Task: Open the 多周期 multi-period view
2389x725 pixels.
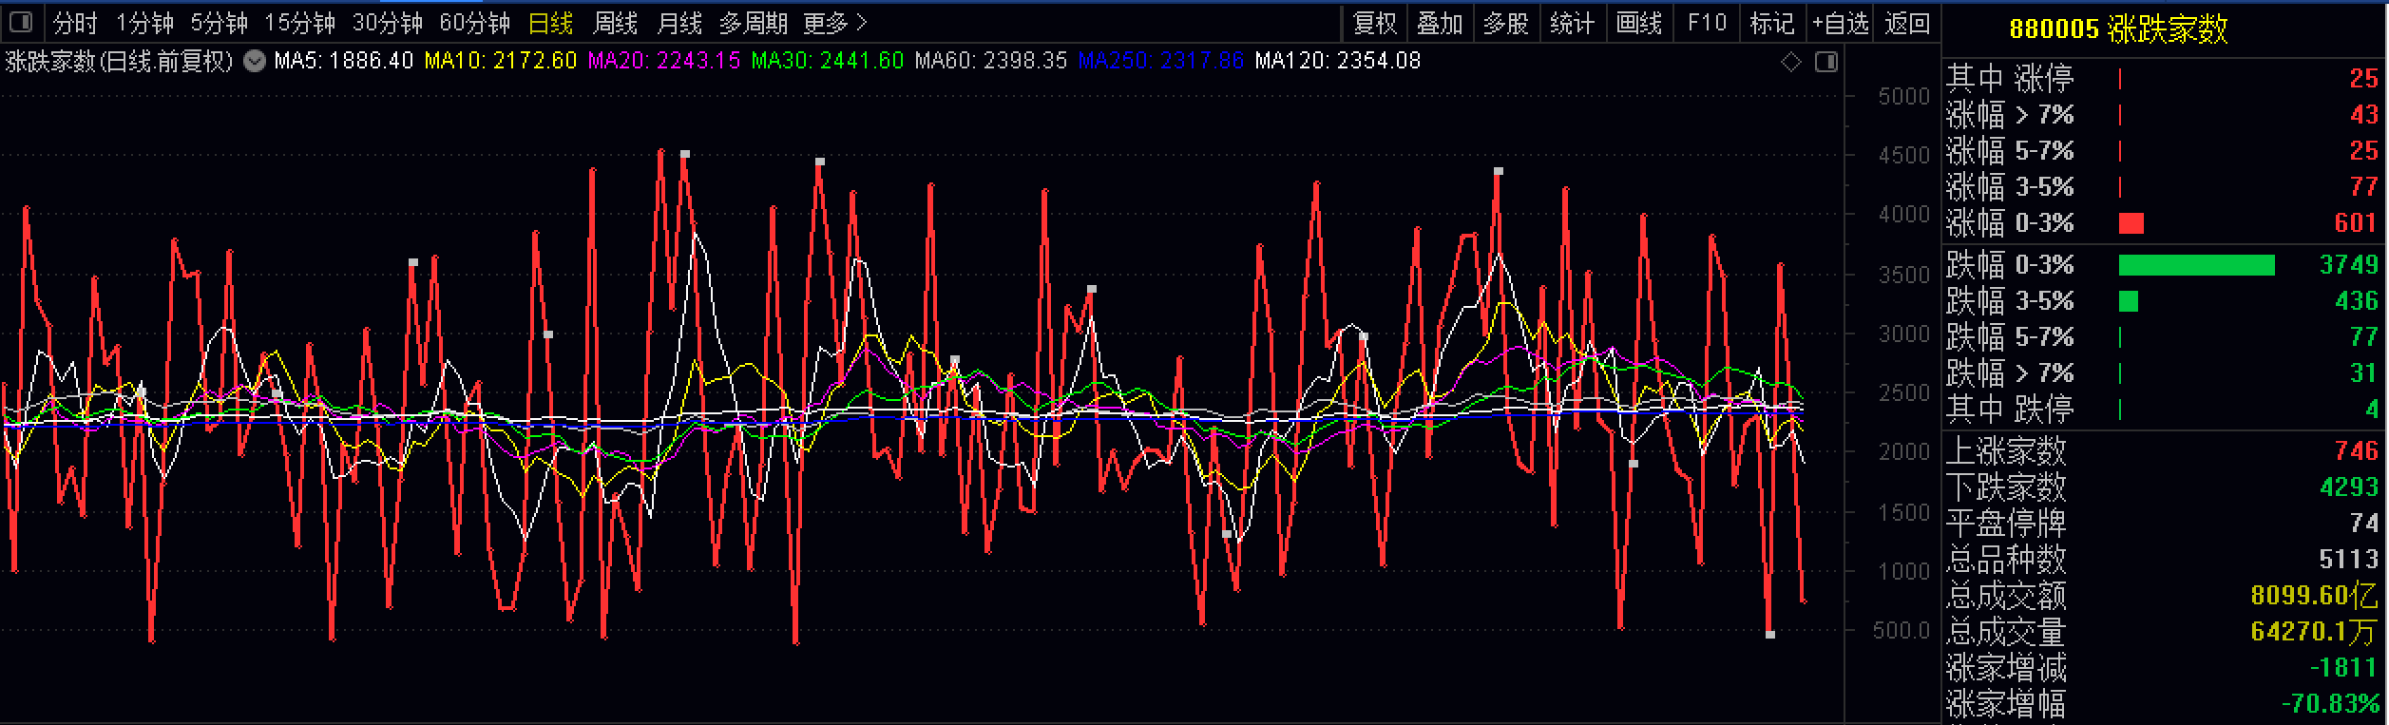Action: coord(754,23)
